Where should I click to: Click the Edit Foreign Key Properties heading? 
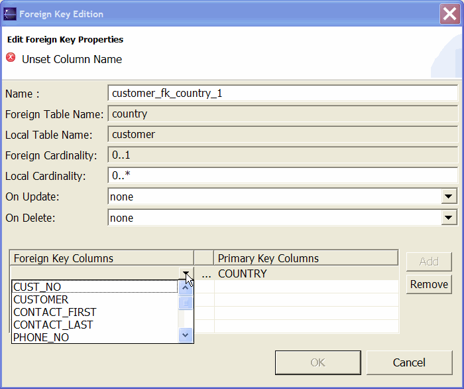[65, 39]
